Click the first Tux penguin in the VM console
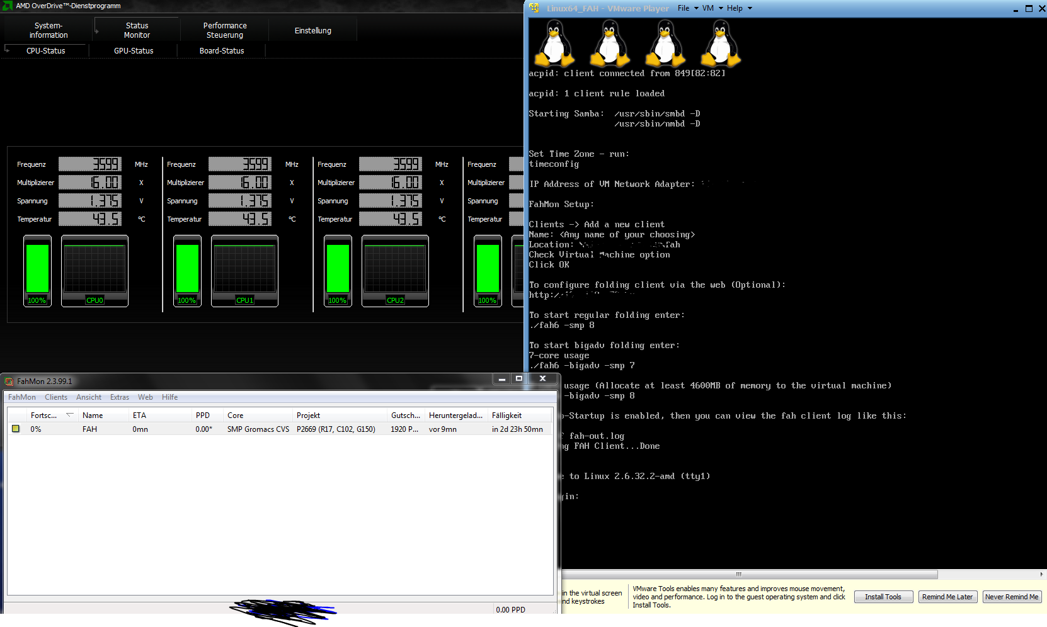Image resolution: width=1047 pixels, height=627 pixels. (x=554, y=43)
